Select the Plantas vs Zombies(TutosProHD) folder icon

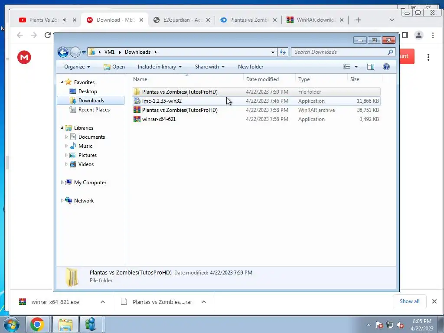(x=137, y=92)
